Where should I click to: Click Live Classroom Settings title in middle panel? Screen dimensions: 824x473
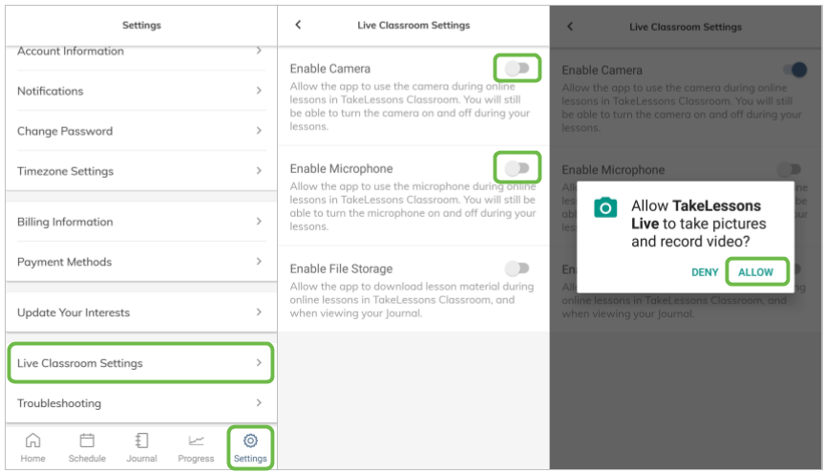(413, 25)
